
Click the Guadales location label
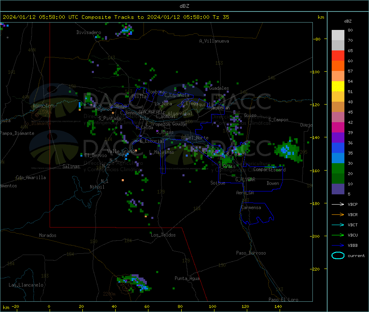[219, 88]
